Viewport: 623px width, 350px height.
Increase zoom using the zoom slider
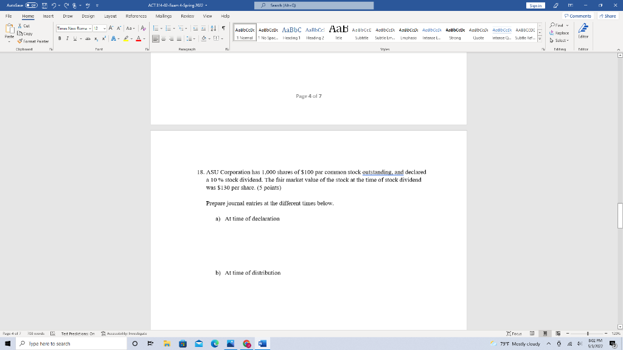coord(606,333)
